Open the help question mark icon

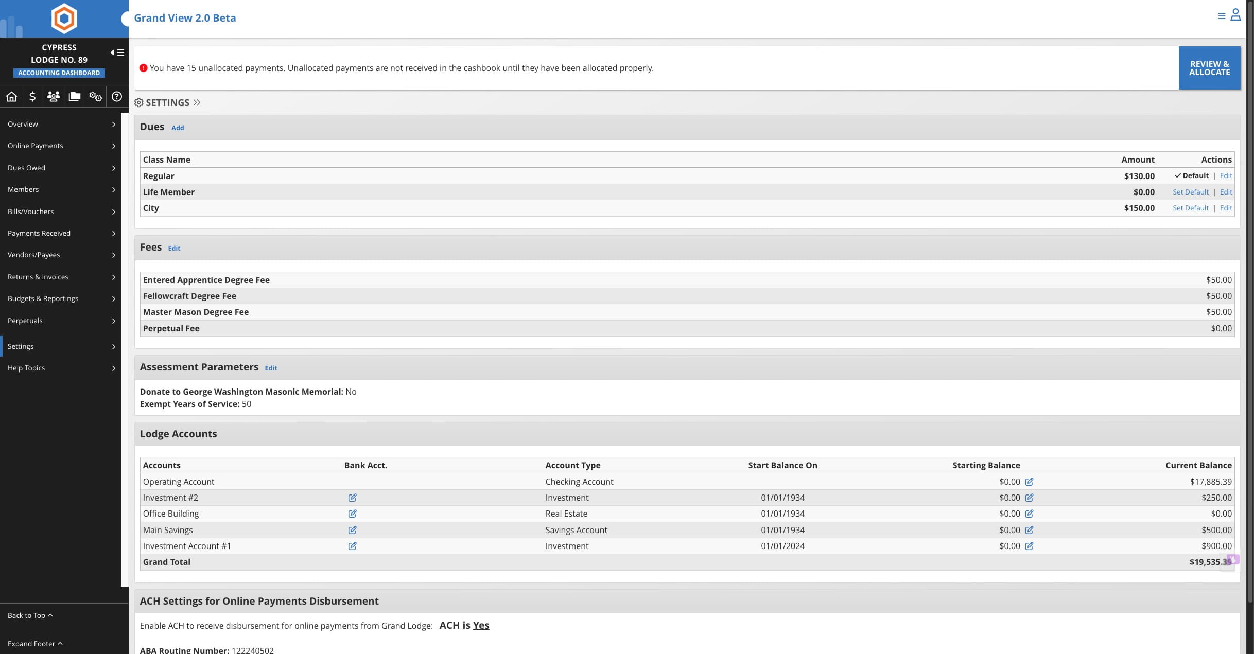click(x=117, y=96)
